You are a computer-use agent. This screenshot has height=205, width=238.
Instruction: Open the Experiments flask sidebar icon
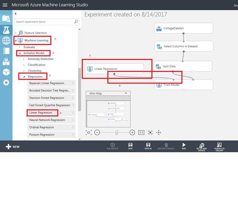(6, 30)
